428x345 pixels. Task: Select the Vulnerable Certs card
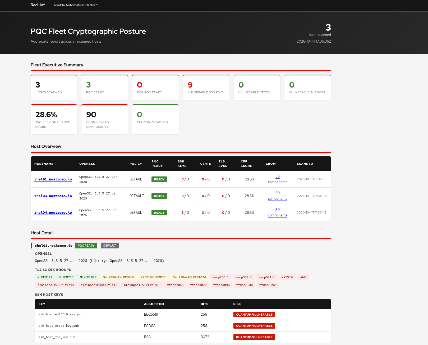[257, 87]
